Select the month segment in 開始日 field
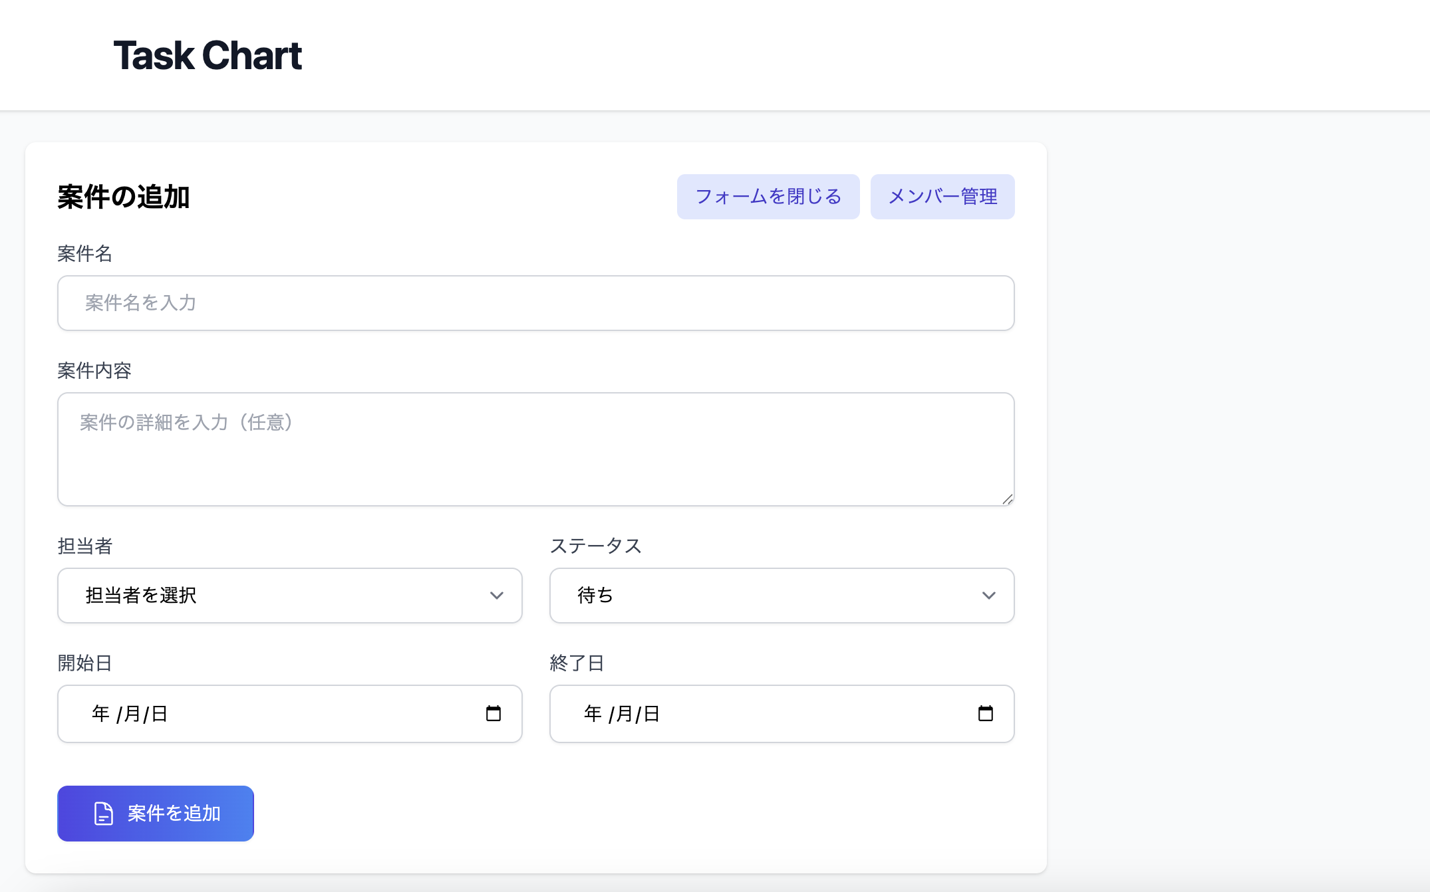The height and width of the screenshot is (892, 1430). [x=132, y=714]
